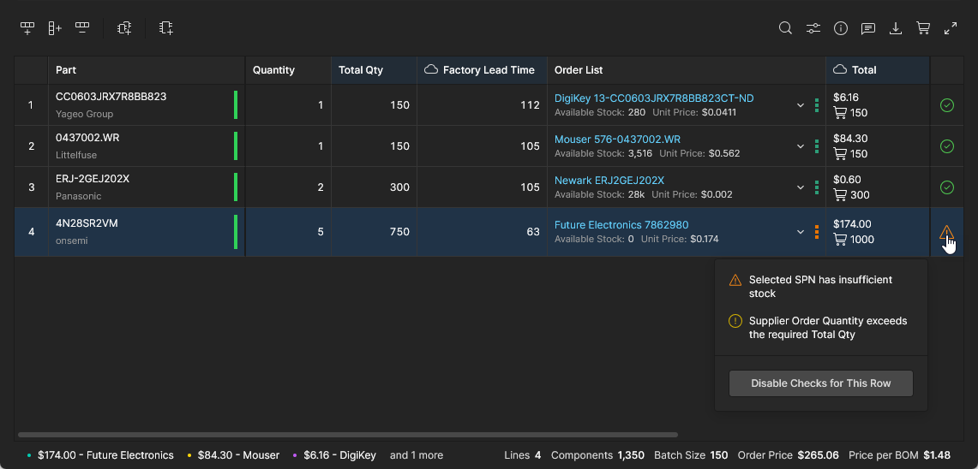Click part name CC0603JRX7R8BB823
This screenshot has width=978, height=469.
(111, 97)
